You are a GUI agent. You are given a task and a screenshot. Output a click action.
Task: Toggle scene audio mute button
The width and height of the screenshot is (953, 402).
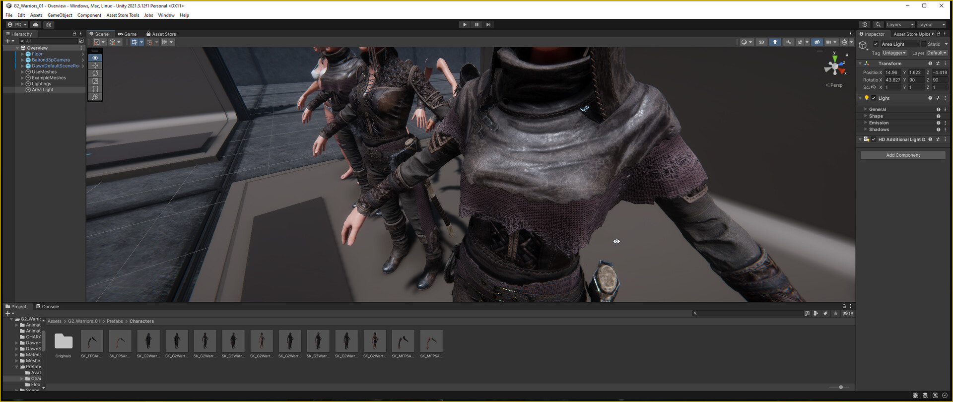click(x=788, y=42)
